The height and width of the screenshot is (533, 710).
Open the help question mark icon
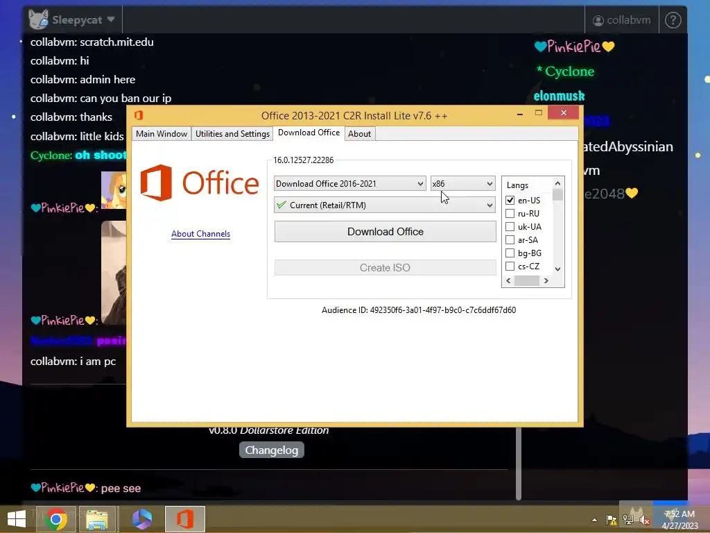tap(673, 20)
